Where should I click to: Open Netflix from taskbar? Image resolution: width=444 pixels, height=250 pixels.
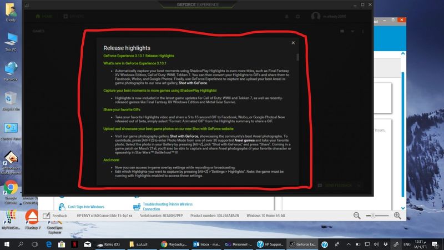[x=74, y=244]
